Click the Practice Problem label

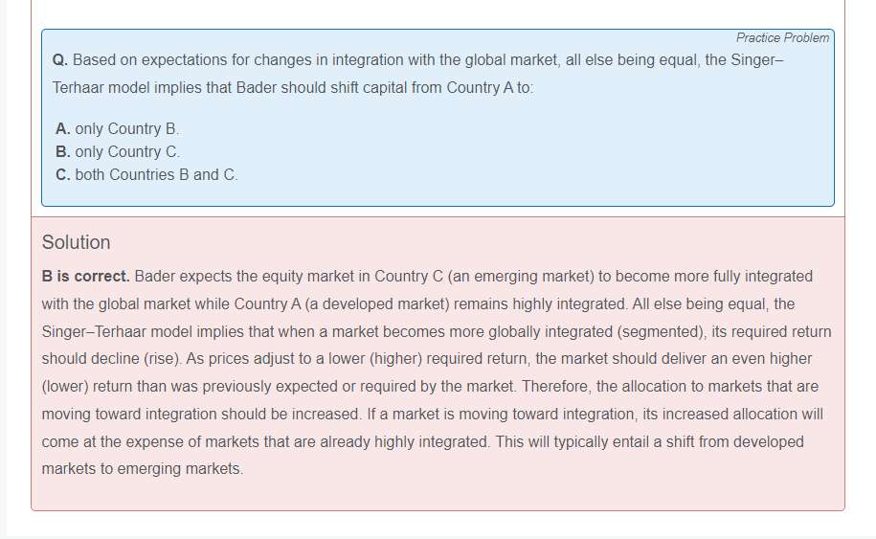tap(782, 38)
